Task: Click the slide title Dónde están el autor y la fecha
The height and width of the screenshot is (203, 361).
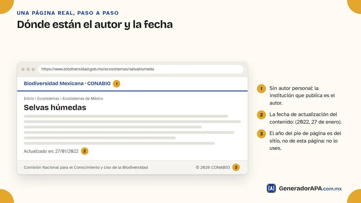Action: (x=95, y=24)
